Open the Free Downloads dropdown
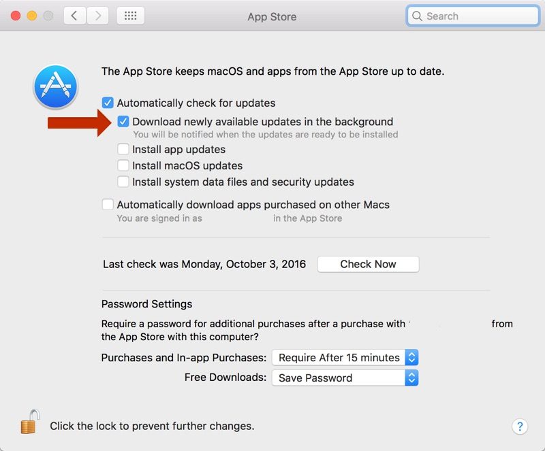545x451 pixels. pos(345,378)
